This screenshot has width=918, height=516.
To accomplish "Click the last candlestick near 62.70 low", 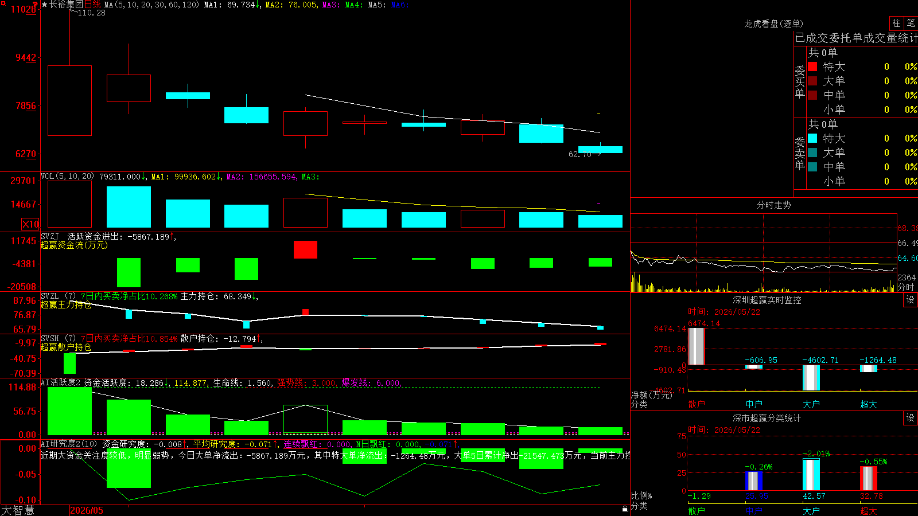I will tap(600, 150).
